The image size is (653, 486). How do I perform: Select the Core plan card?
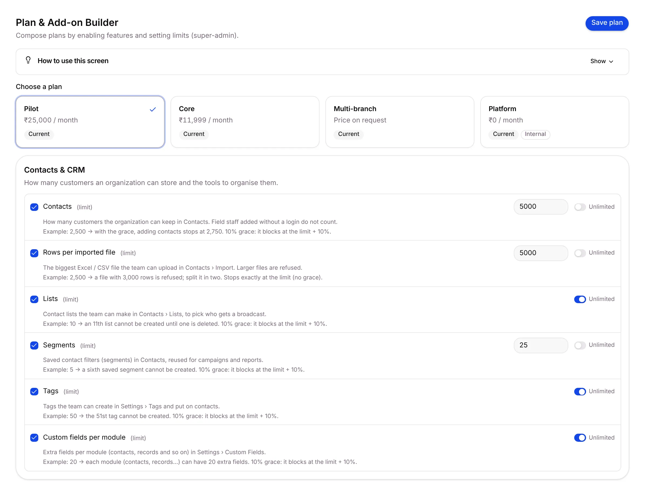245,122
